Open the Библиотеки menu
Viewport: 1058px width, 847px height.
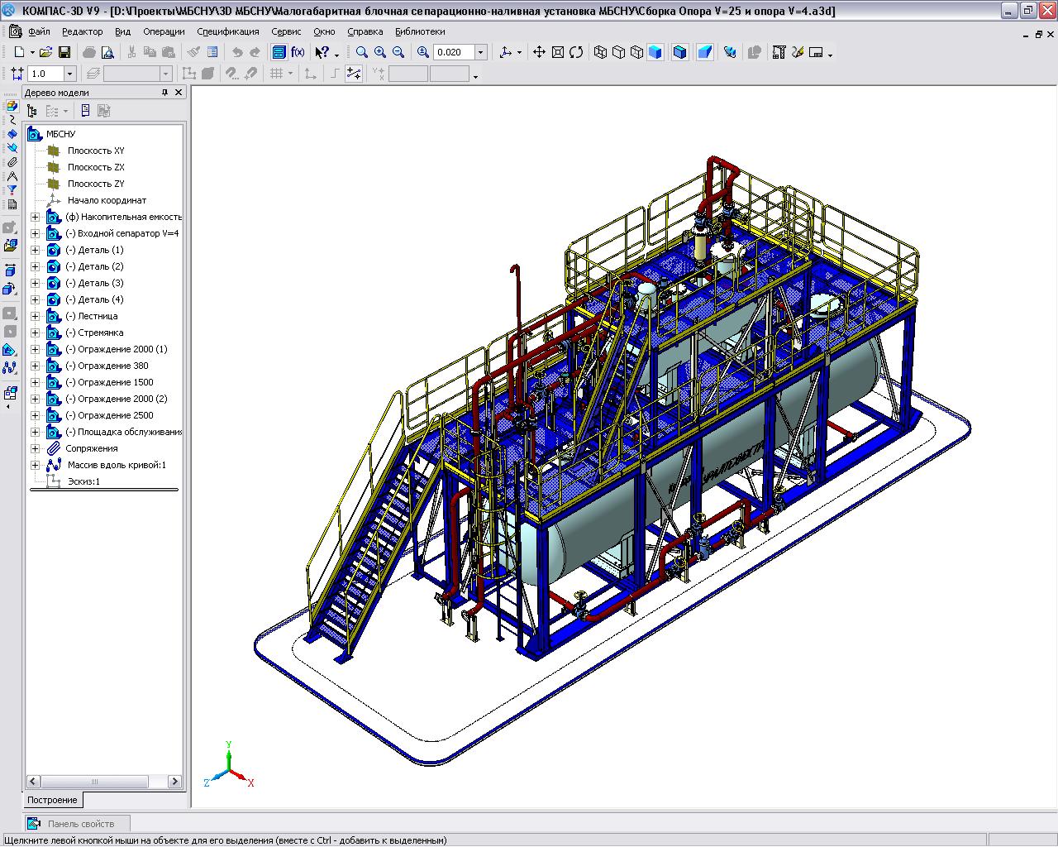click(420, 31)
